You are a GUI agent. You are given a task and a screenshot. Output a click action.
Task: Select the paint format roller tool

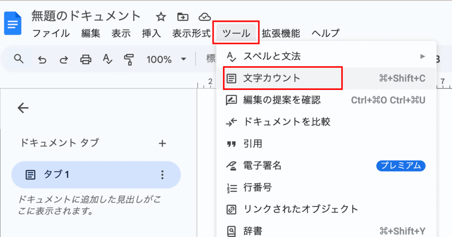point(129,59)
